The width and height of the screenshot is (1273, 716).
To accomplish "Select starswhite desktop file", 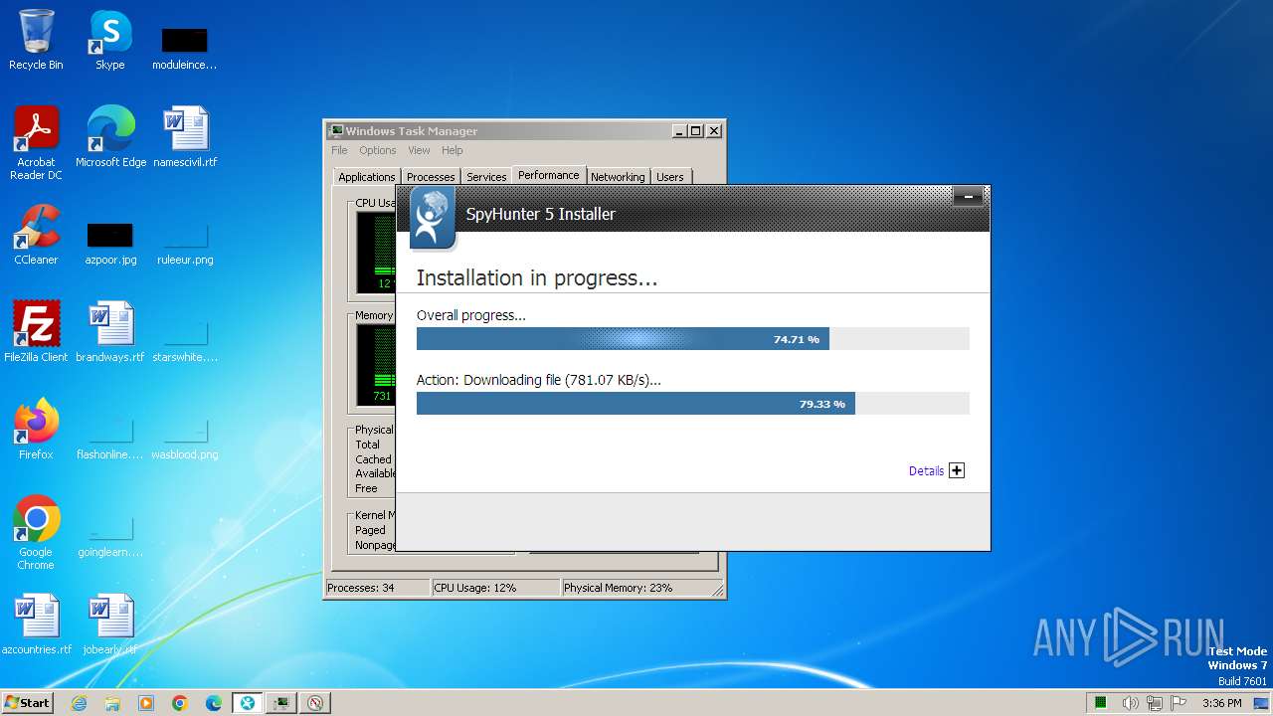I will tap(185, 340).
